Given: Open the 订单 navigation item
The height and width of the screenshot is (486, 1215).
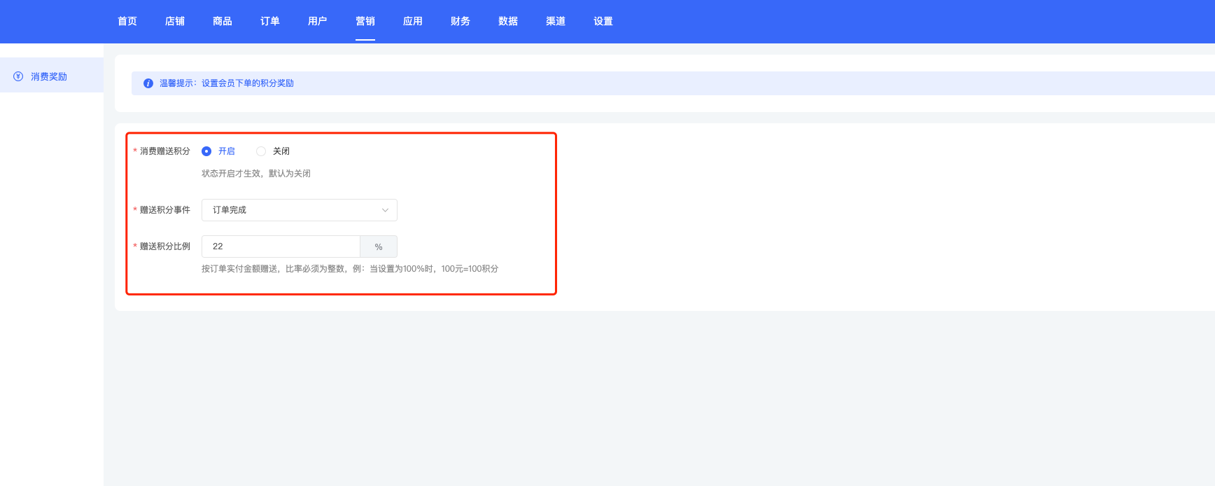Looking at the screenshot, I should point(270,21).
